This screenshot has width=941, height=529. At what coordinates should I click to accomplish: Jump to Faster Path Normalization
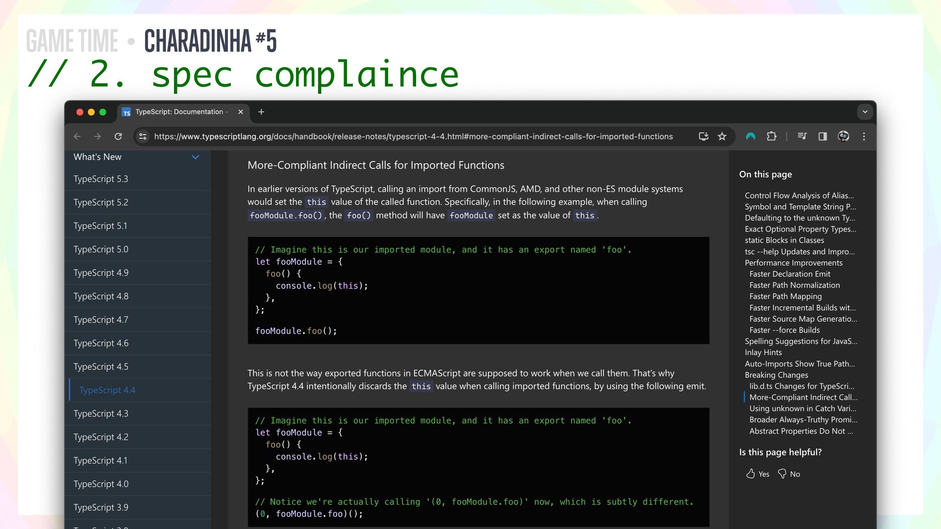coord(794,286)
